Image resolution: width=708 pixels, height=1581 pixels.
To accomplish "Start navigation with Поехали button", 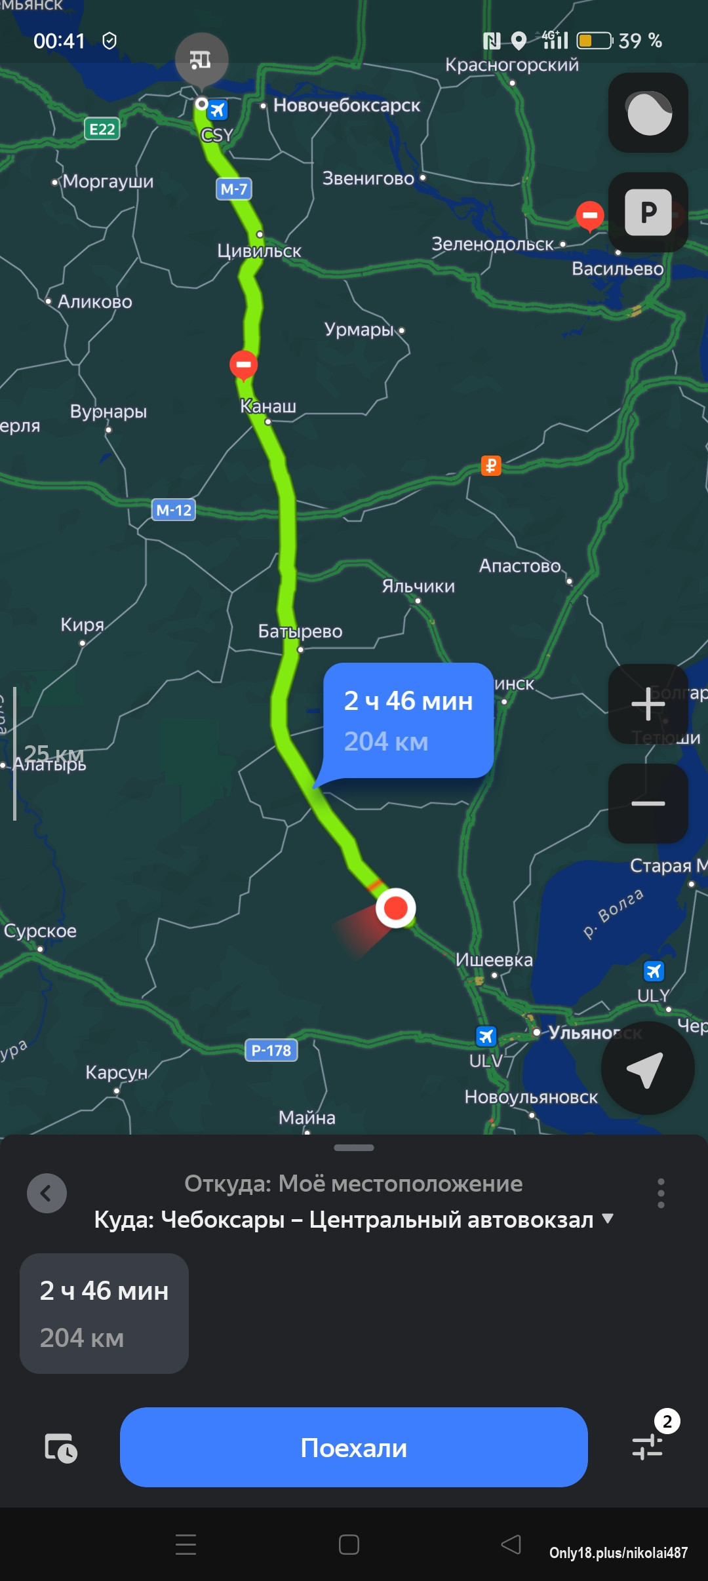I will click(x=354, y=1447).
